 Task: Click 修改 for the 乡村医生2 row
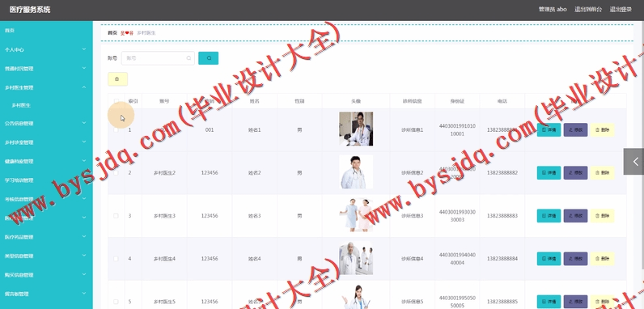pos(575,172)
